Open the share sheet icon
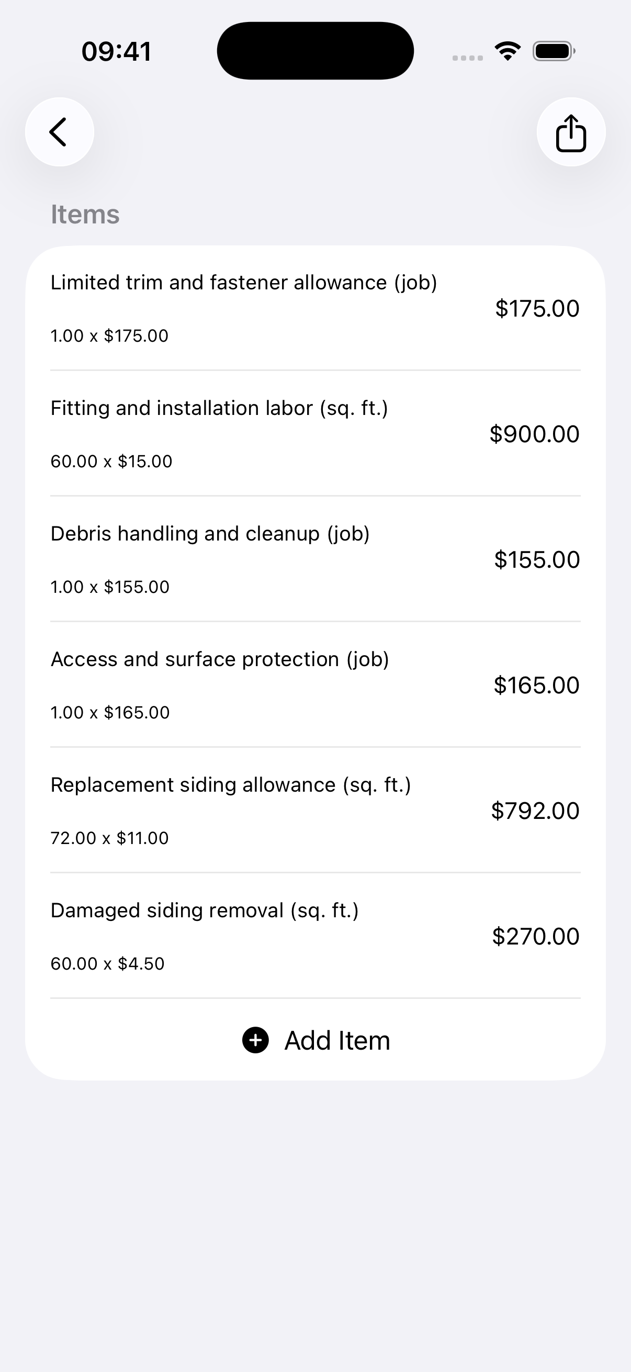Viewport: 631px width, 1372px height. [x=571, y=132]
